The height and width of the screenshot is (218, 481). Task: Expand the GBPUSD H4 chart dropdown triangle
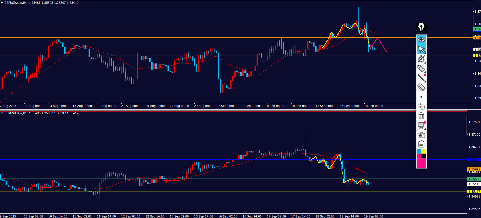point(2,3)
